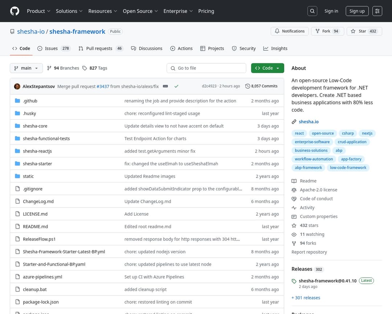Open the LICENSE.md file
The image size is (392, 314).
[x=35, y=214]
